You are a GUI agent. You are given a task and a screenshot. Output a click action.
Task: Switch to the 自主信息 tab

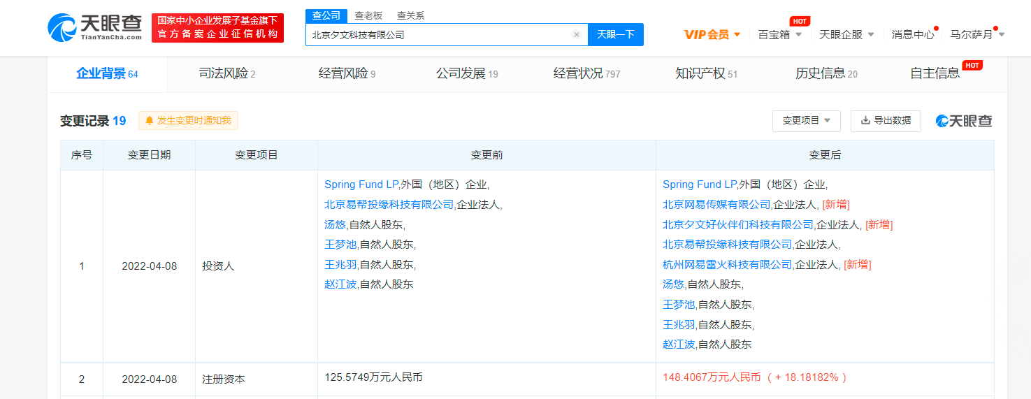935,73
